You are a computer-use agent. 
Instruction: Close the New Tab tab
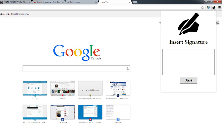[129, 2]
